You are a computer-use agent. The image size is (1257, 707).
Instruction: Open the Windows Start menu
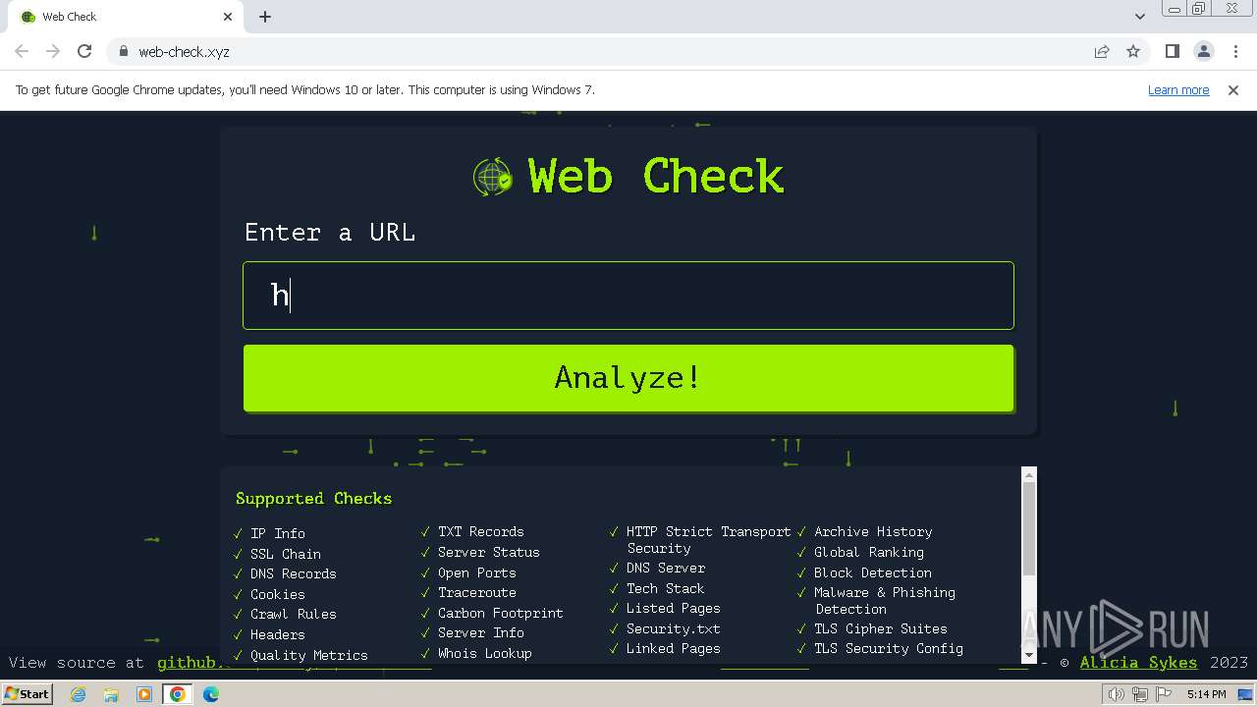(27, 693)
